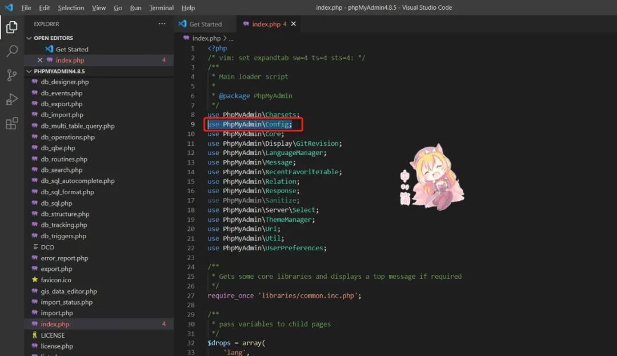Image resolution: width=617 pixels, height=356 pixels.
Task: Click the '<?php' tag on line 1
Action: click(x=217, y=49)
